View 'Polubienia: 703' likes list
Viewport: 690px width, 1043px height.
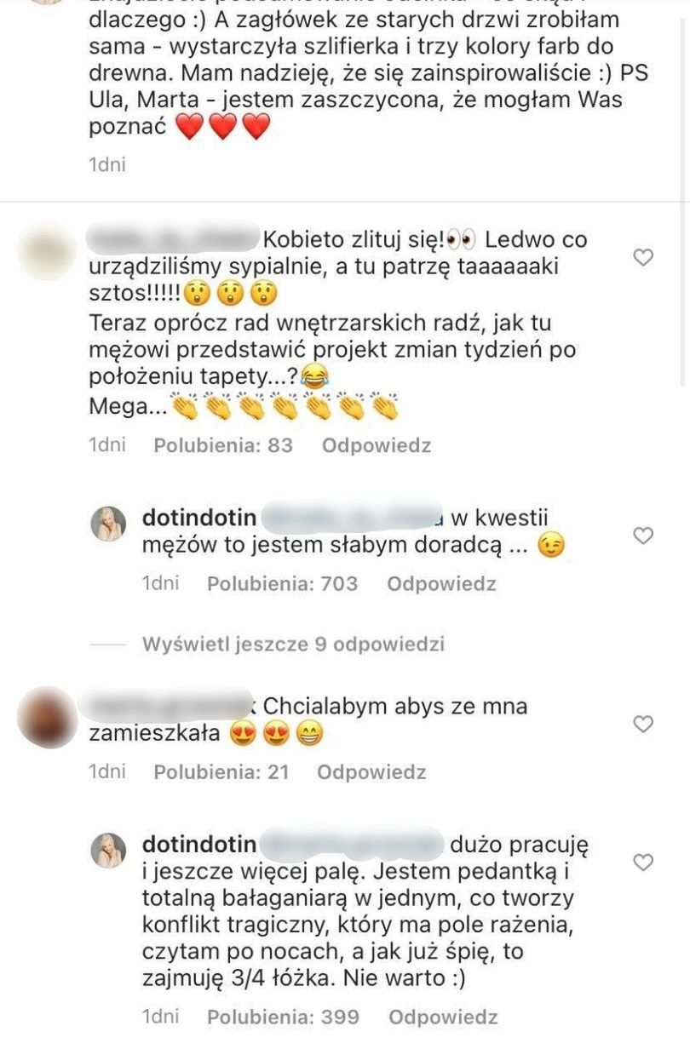[283, 584]
